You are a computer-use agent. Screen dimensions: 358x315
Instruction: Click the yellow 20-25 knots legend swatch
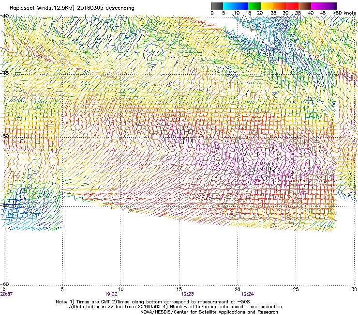tap(267, 6)
